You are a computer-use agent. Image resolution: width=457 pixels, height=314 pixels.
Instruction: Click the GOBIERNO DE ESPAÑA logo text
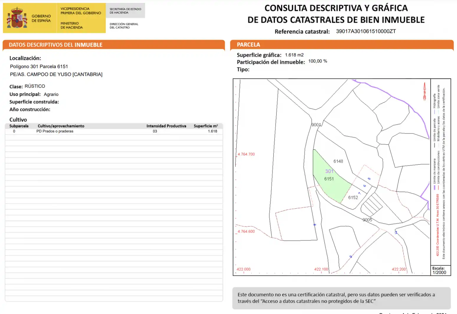pyautogui.click(x=41, y=18)
